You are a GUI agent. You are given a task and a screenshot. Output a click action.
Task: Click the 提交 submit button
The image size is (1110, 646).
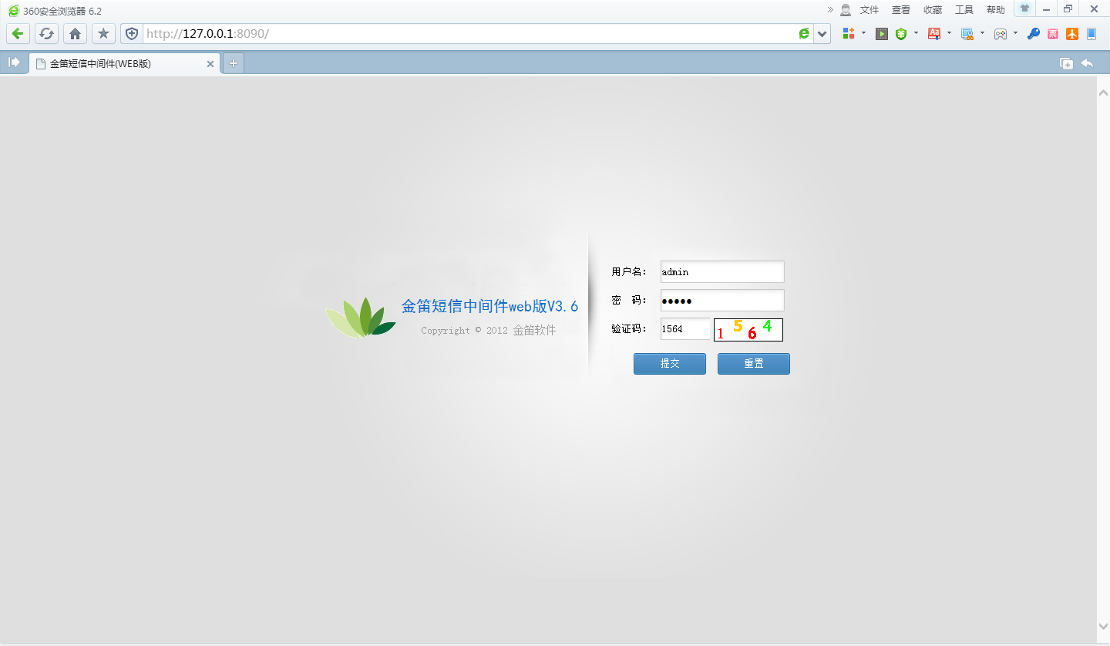tap(669, 364)
